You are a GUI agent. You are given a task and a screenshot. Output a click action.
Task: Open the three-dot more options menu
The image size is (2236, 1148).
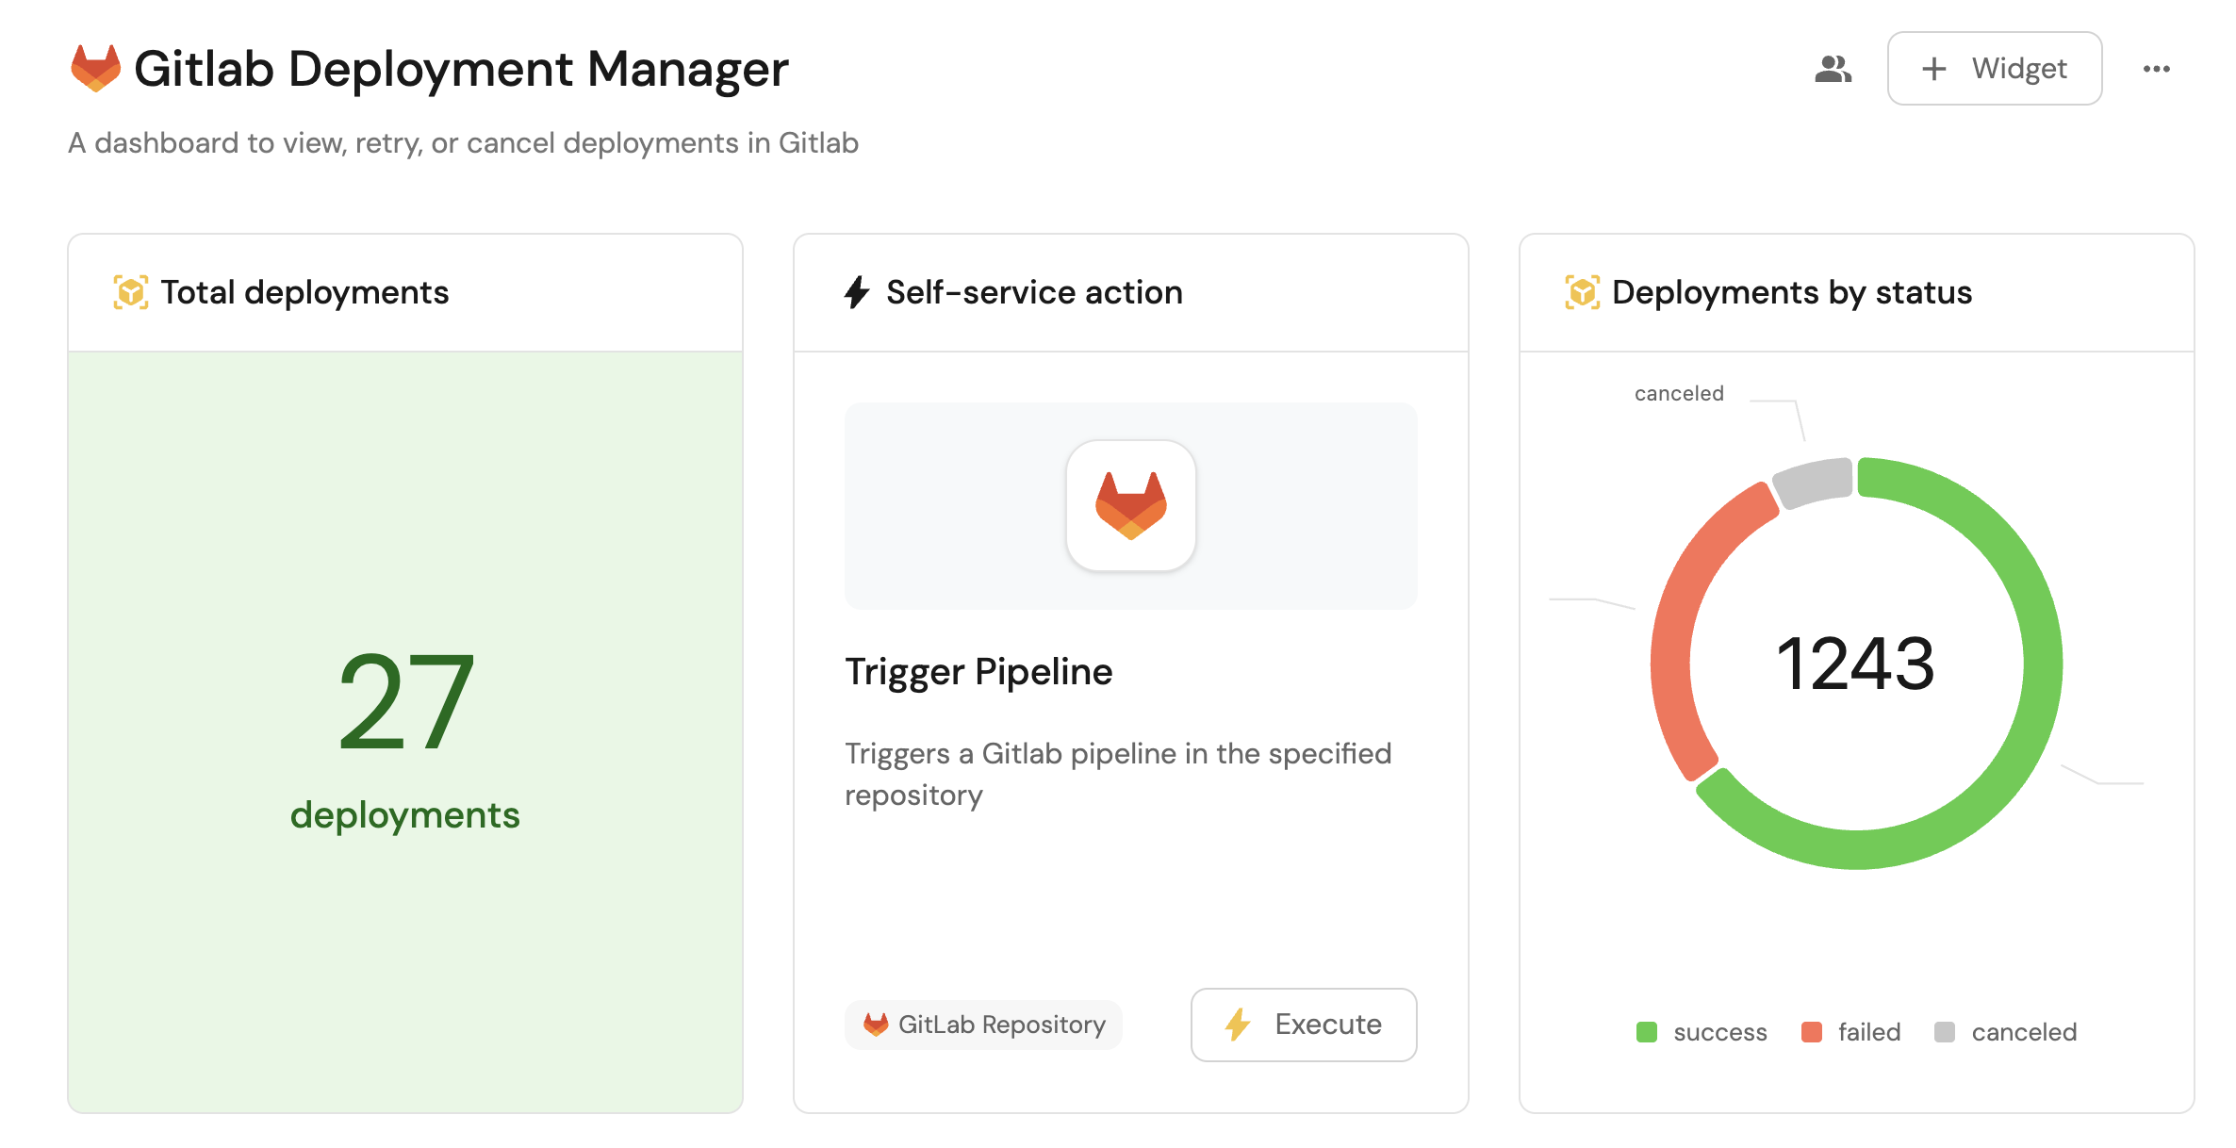(2156, 69)
